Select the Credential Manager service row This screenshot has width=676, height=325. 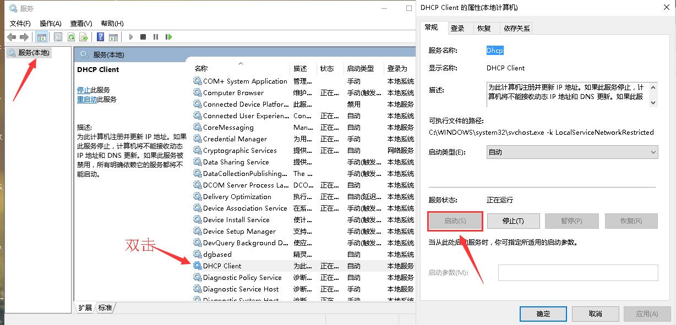pos(235,139)
